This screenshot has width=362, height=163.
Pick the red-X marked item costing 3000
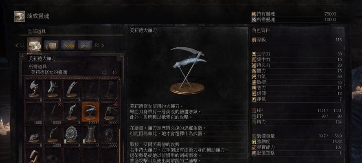pyautogui.click(x=109, y=112)
